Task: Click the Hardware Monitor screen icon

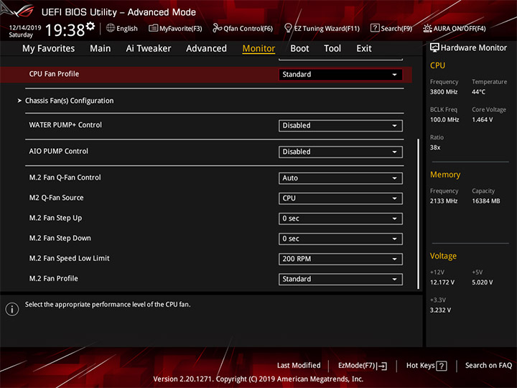Action: [434, 47]
